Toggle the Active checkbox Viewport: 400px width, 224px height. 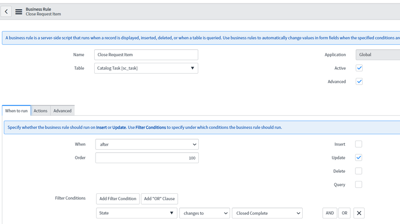point(359,68)
